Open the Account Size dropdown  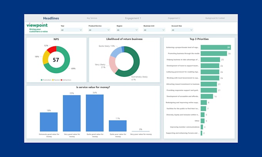point(182,30)
